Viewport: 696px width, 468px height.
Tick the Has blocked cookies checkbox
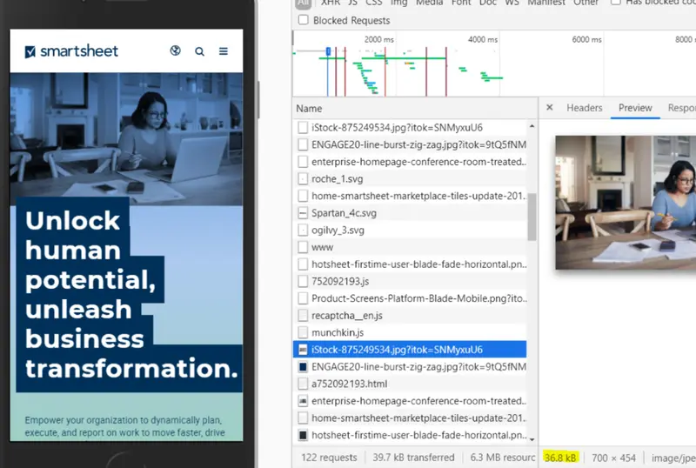click(x=616, y=3)
